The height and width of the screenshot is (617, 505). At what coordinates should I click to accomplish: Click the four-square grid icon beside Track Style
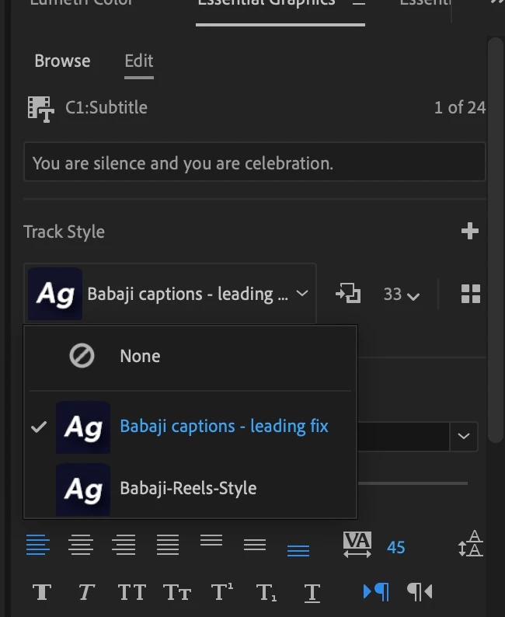470,294
